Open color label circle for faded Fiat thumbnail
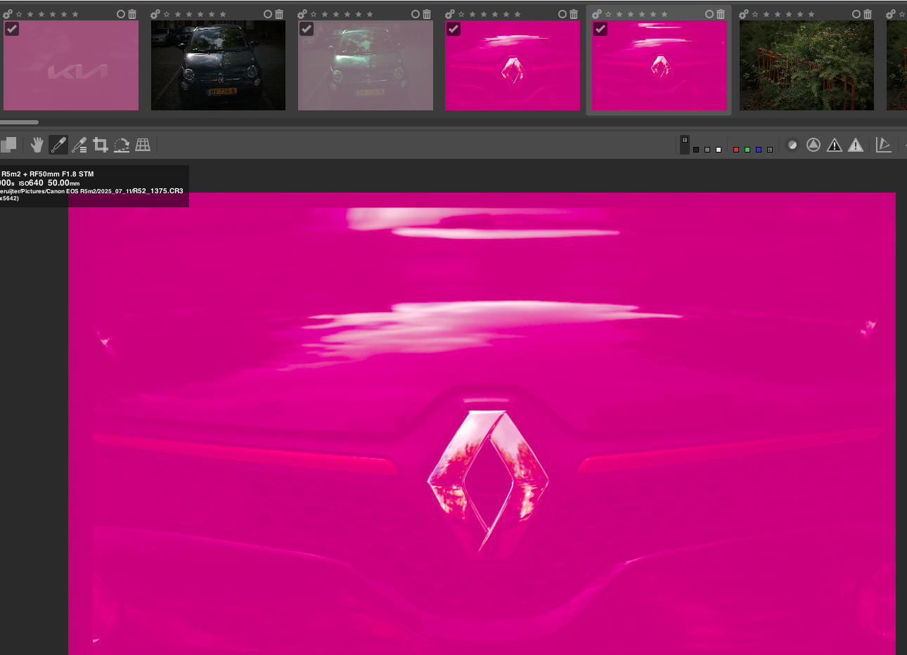The width and height of the screenshot is (907, 655). 415,14
